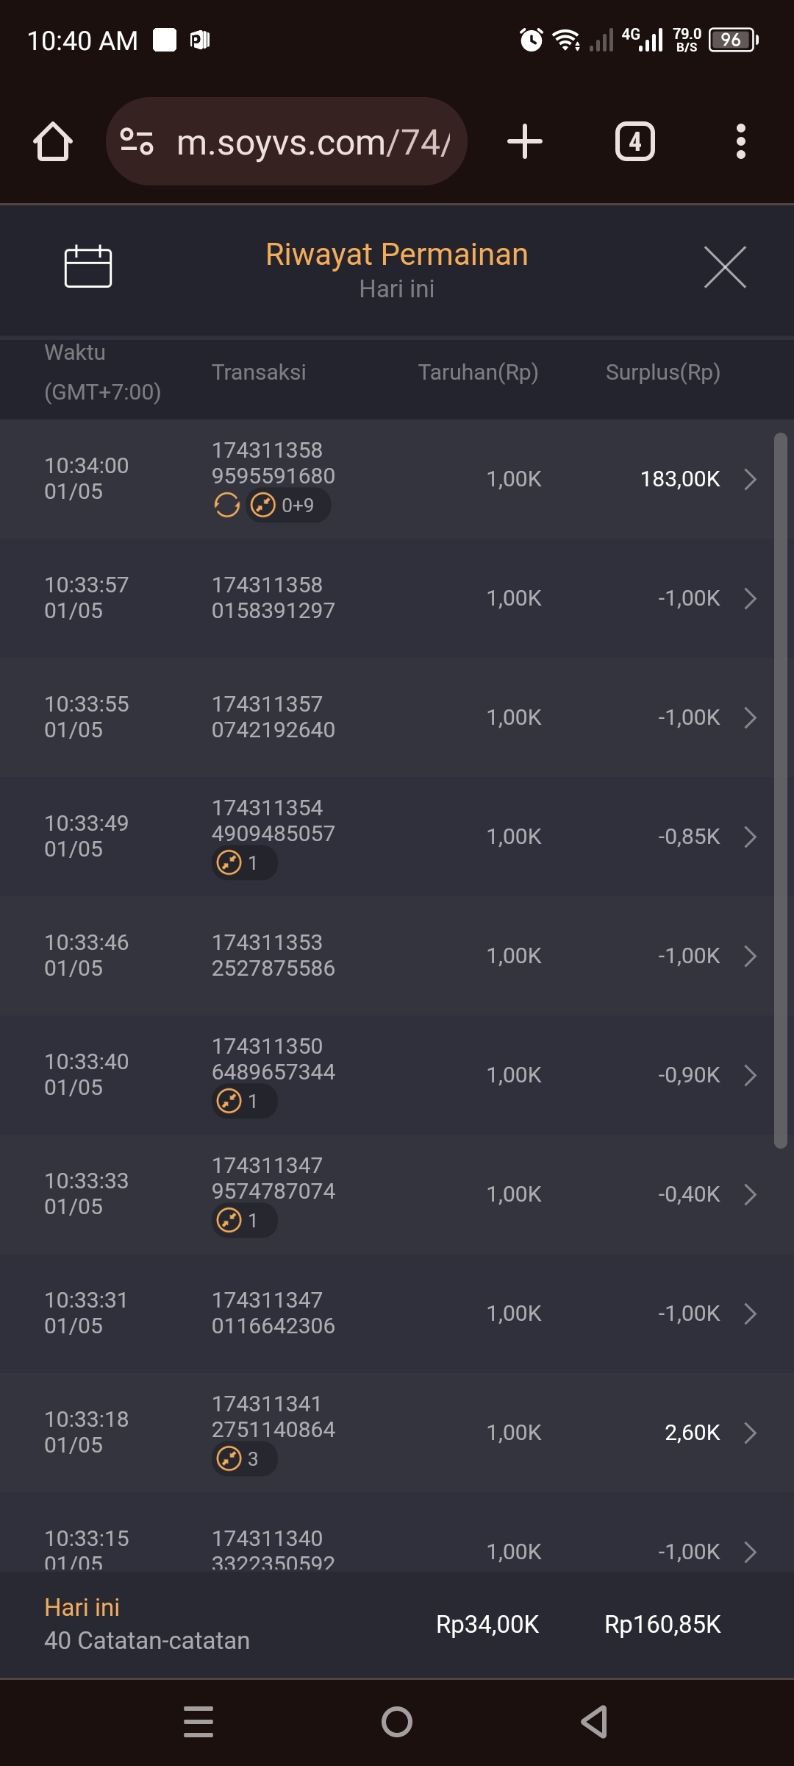Expand the 10:33:33 record with -0,40K surplus
This screenshot has width=794, height=1766.
[x=750, y=1194]
